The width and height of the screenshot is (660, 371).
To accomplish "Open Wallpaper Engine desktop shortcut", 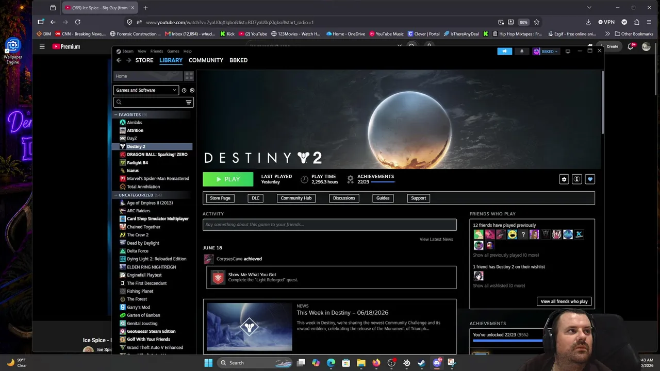I will tap(13, 52).
